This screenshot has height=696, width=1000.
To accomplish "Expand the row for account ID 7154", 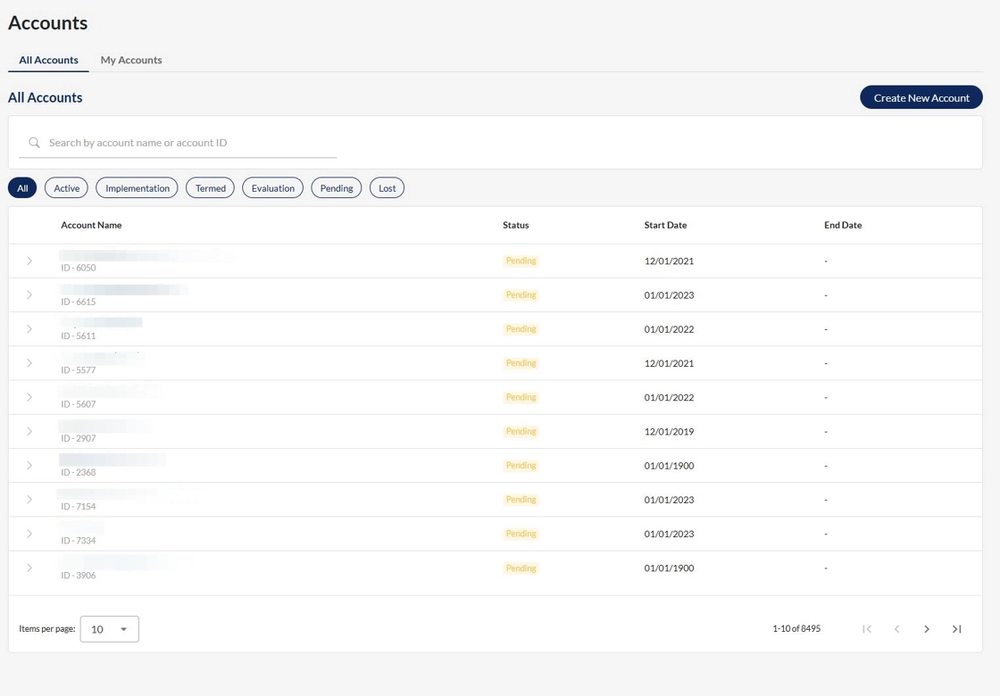I will coord(29,500).
